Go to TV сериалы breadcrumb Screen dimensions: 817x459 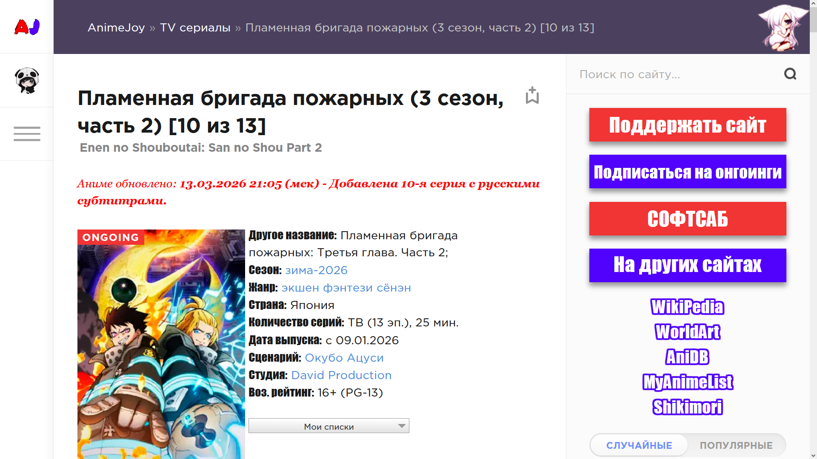[x=195, y=28]
